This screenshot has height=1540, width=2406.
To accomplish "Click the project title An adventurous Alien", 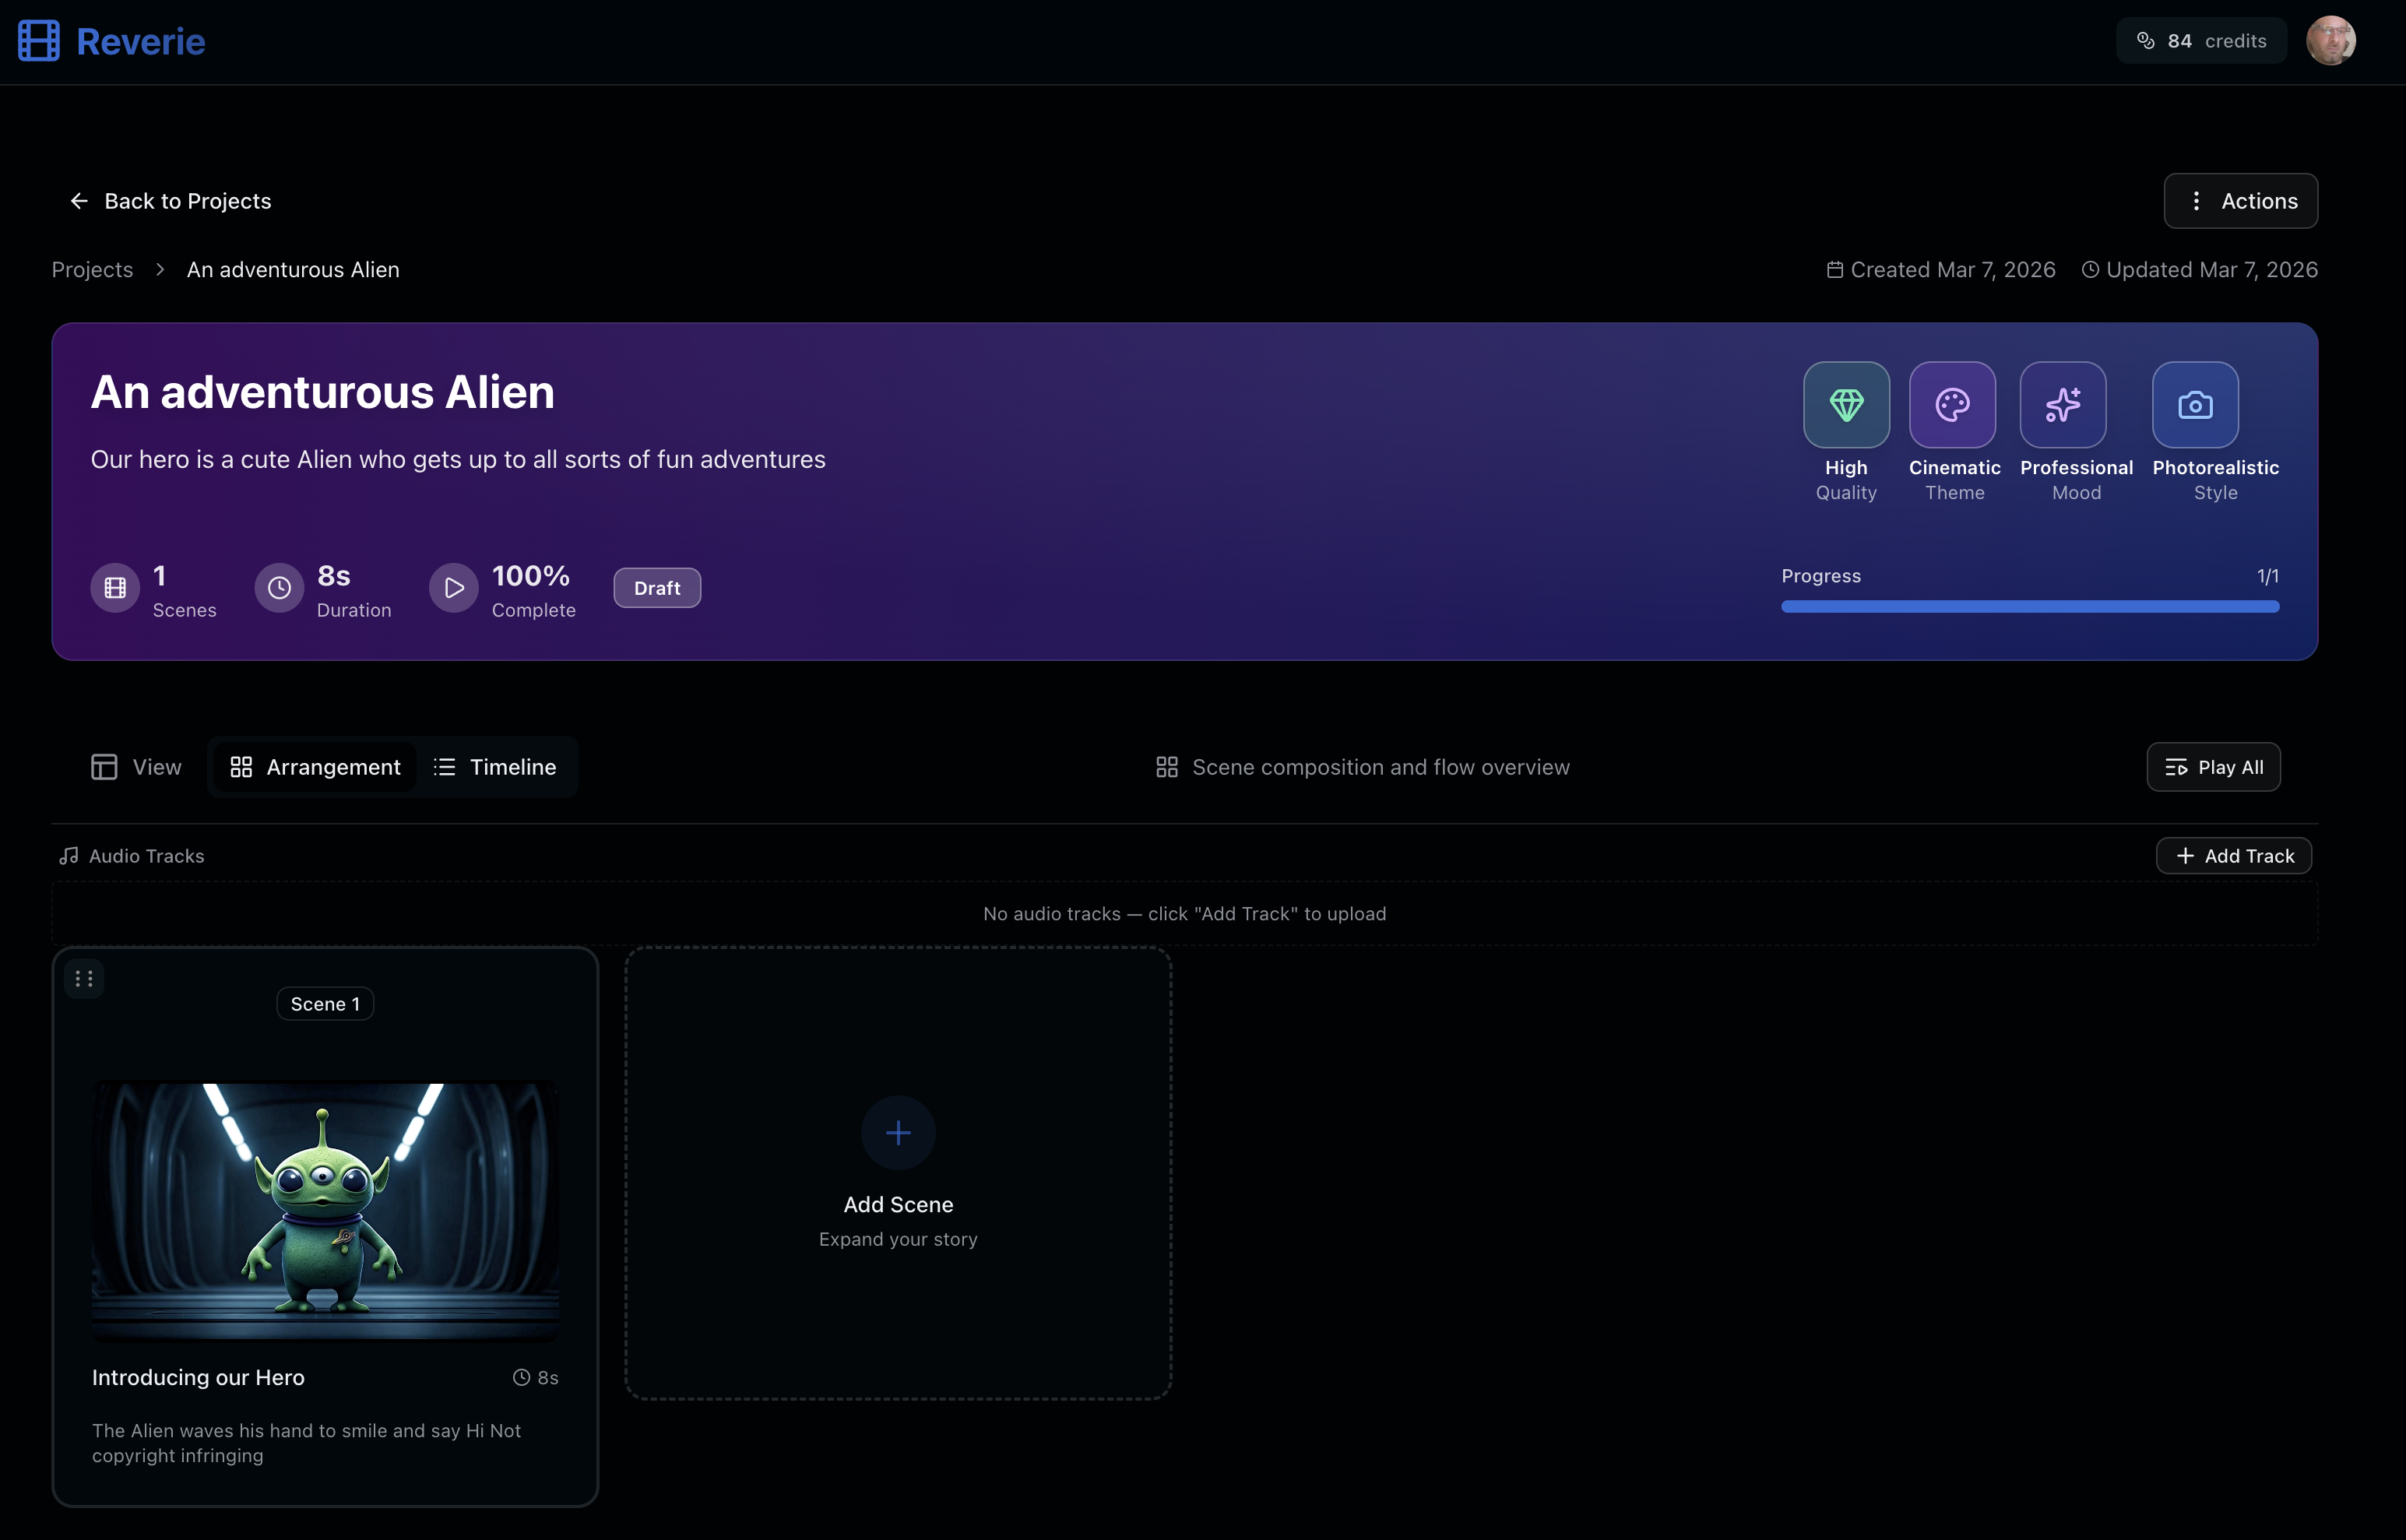I will (322, 392).
